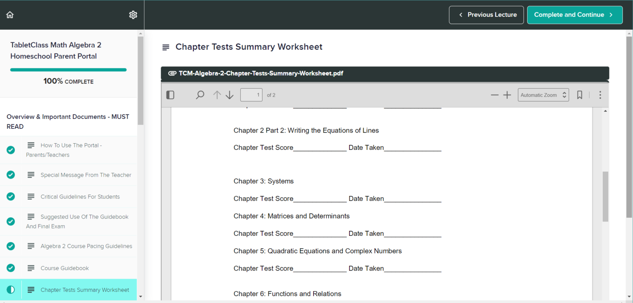
Task: Open the PDF tools three-dot menu
Action: click(600, 95)
